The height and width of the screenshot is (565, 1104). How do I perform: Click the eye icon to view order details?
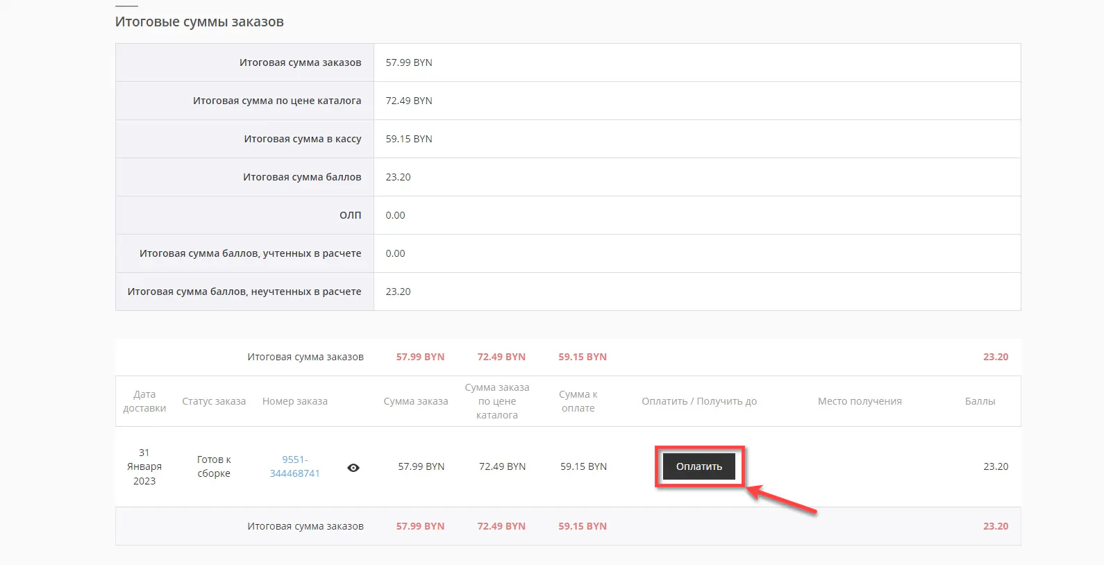coord(353,468)
